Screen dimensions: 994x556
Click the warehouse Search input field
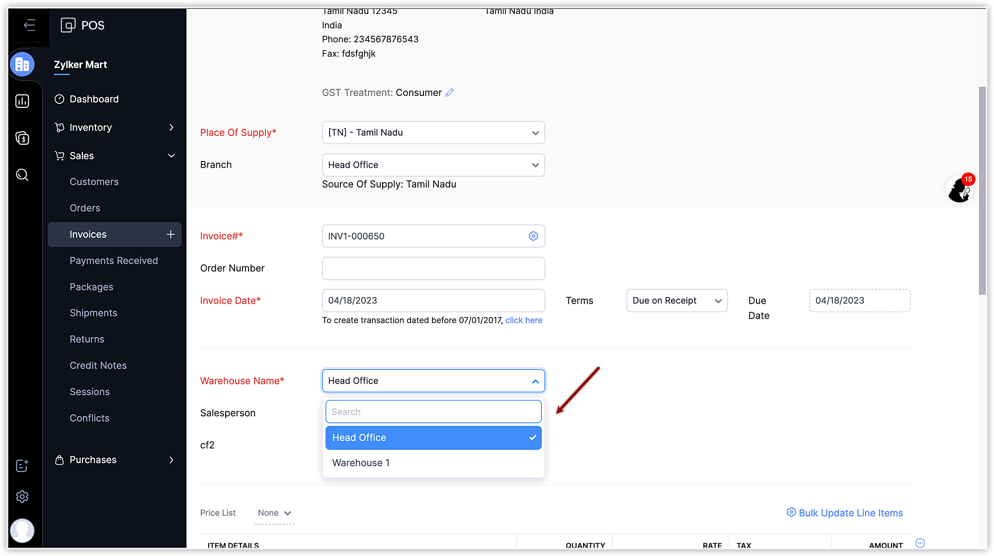tap(433, 412)
